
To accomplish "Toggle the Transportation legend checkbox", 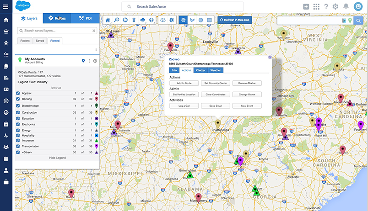I will tap(18, 146).
